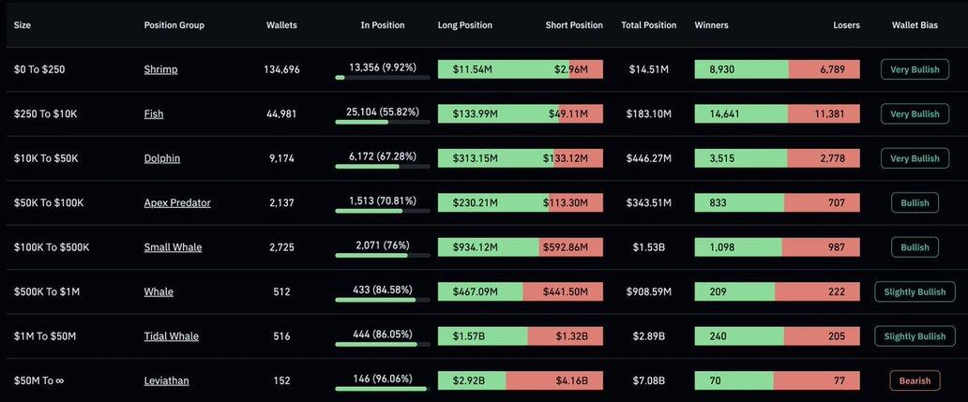This screenshot has width=968, height=402.
Task: Click Slightly Bullish badge in Tidal Whale row
Action: coord(915,336)
